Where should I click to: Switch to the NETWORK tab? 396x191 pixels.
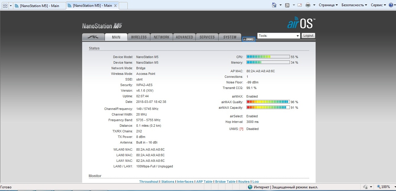tap(162, 37)
